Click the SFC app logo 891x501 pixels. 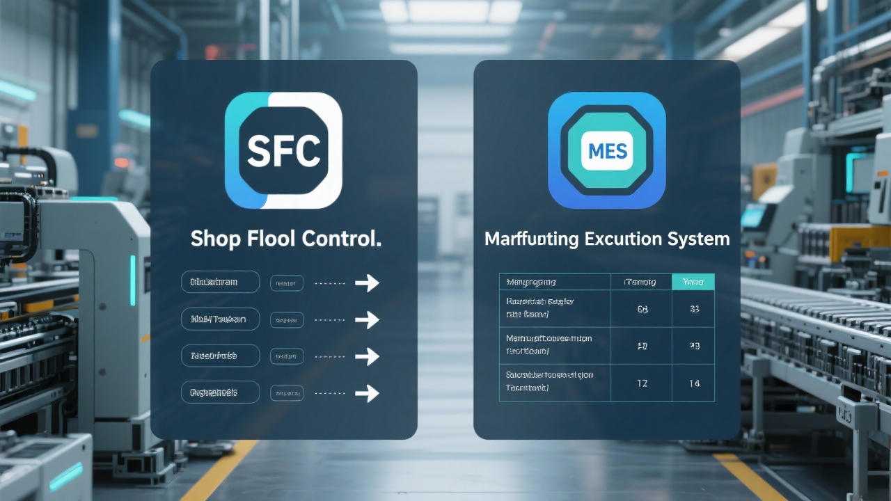coord(284,150)
